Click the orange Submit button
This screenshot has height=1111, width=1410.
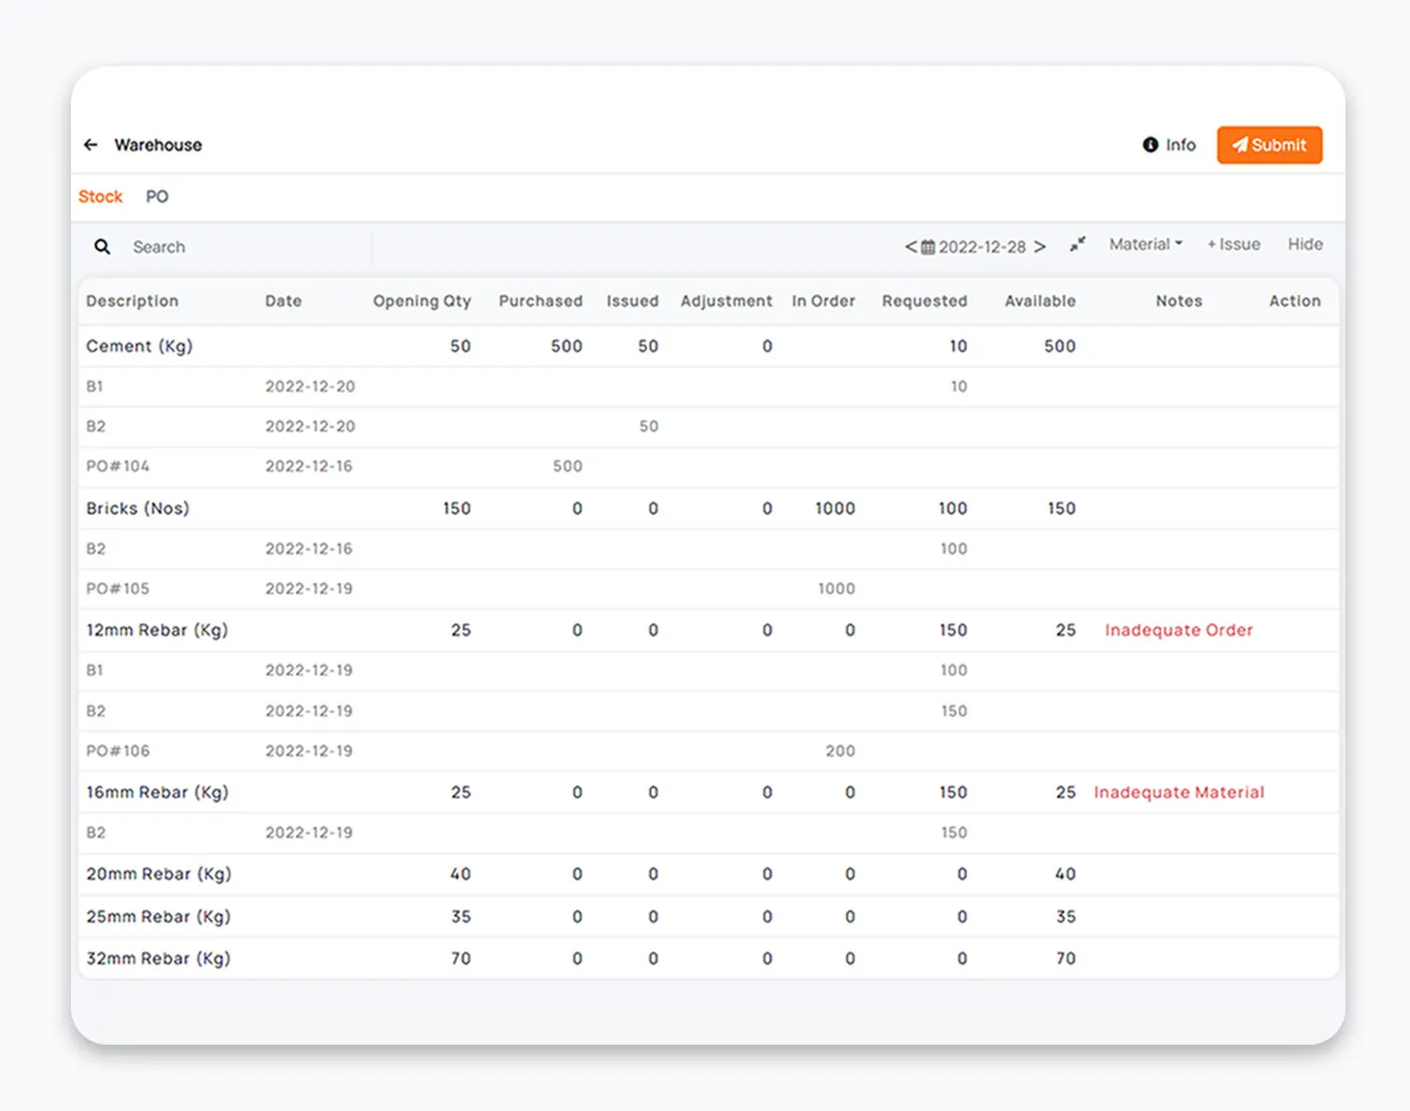[1269, 145]
